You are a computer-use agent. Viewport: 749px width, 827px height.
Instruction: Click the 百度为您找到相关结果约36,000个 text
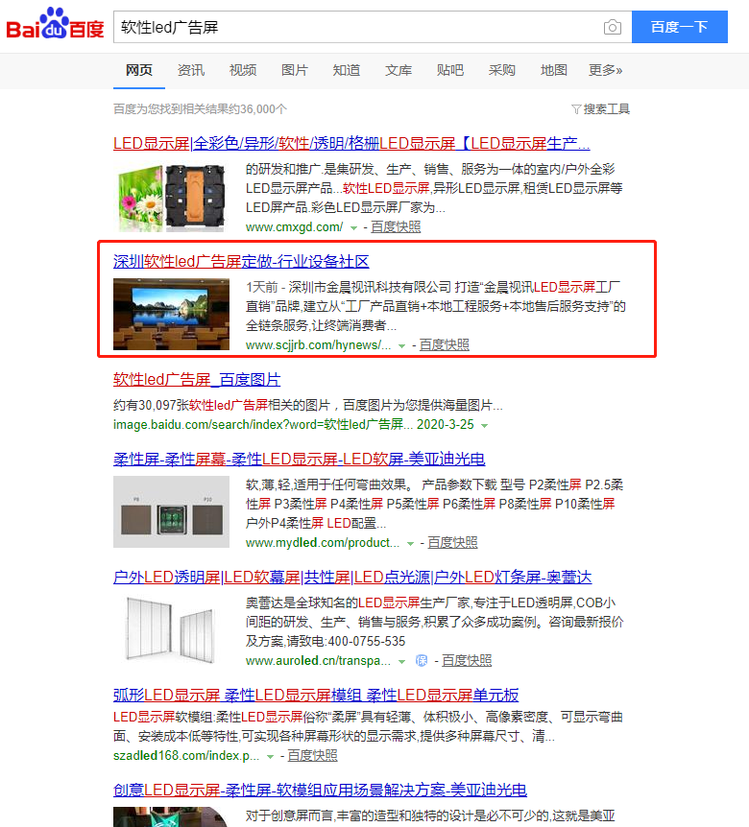point(200,109)
